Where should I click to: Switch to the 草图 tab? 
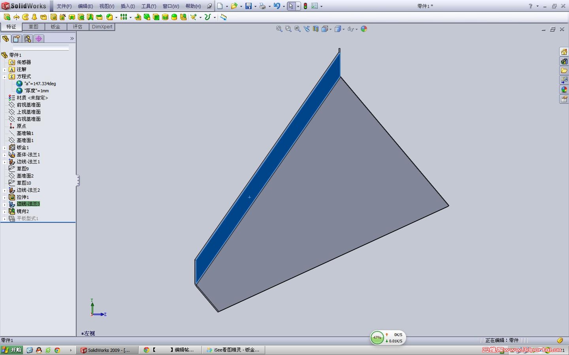pos(34,27)
